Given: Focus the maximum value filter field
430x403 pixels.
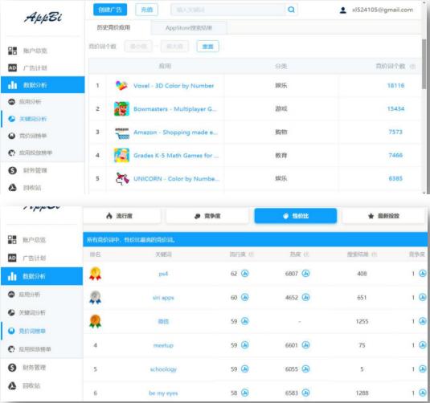Looking at the screenshot, I should click(x=174, y=47).
